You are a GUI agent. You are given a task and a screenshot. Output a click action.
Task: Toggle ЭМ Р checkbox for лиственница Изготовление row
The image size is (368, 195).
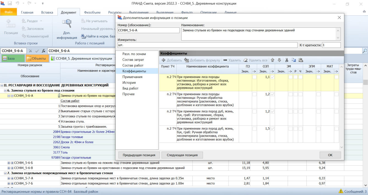tap(295, 77)
